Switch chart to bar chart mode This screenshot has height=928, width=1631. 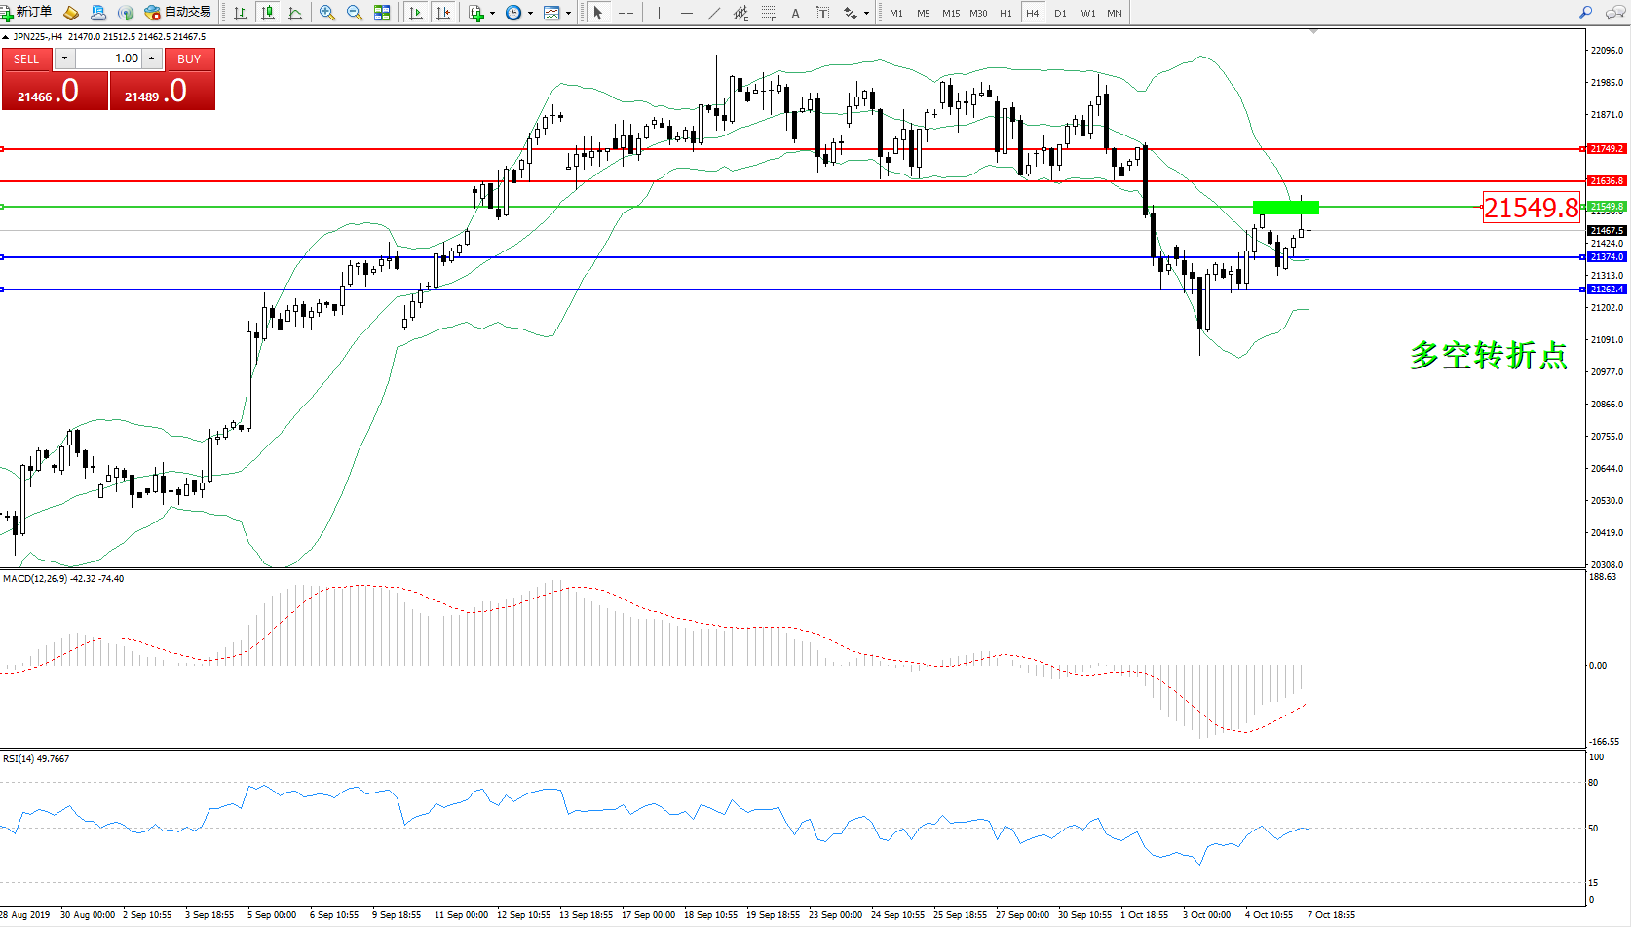coord(241,13)
